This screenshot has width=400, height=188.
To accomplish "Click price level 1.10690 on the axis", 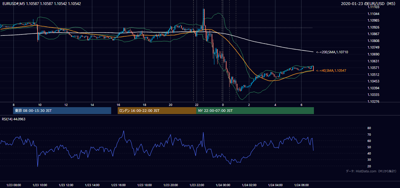I will (373, 54).
